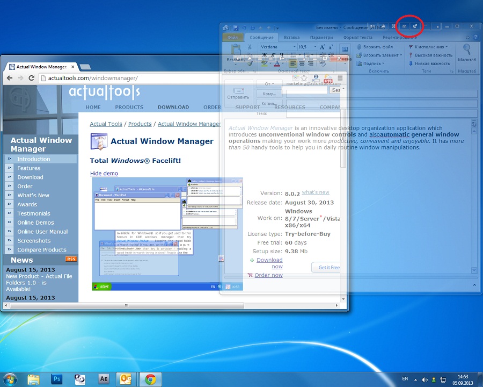Click the Hide demo link
This screenshot has height=387, width=483.
pos(104,174)
